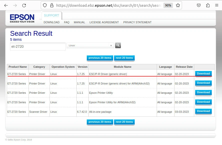The height and width of the screenshot is (145, 222).
Task: Click the search field containing et-2720
Action: pos(38,46)
